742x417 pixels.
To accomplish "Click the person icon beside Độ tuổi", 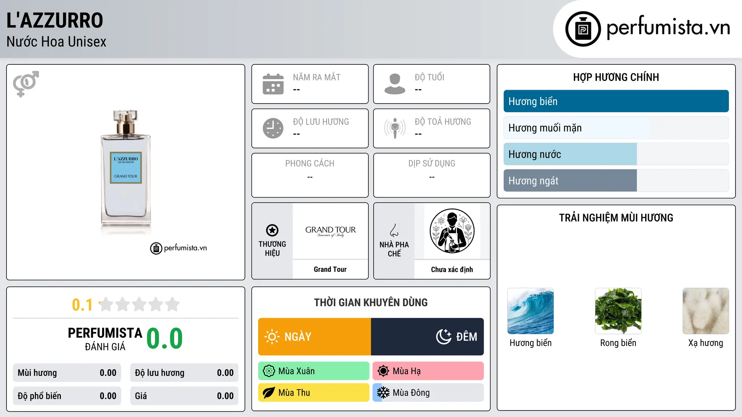I will pyautogui.click(x=395, y=84).
